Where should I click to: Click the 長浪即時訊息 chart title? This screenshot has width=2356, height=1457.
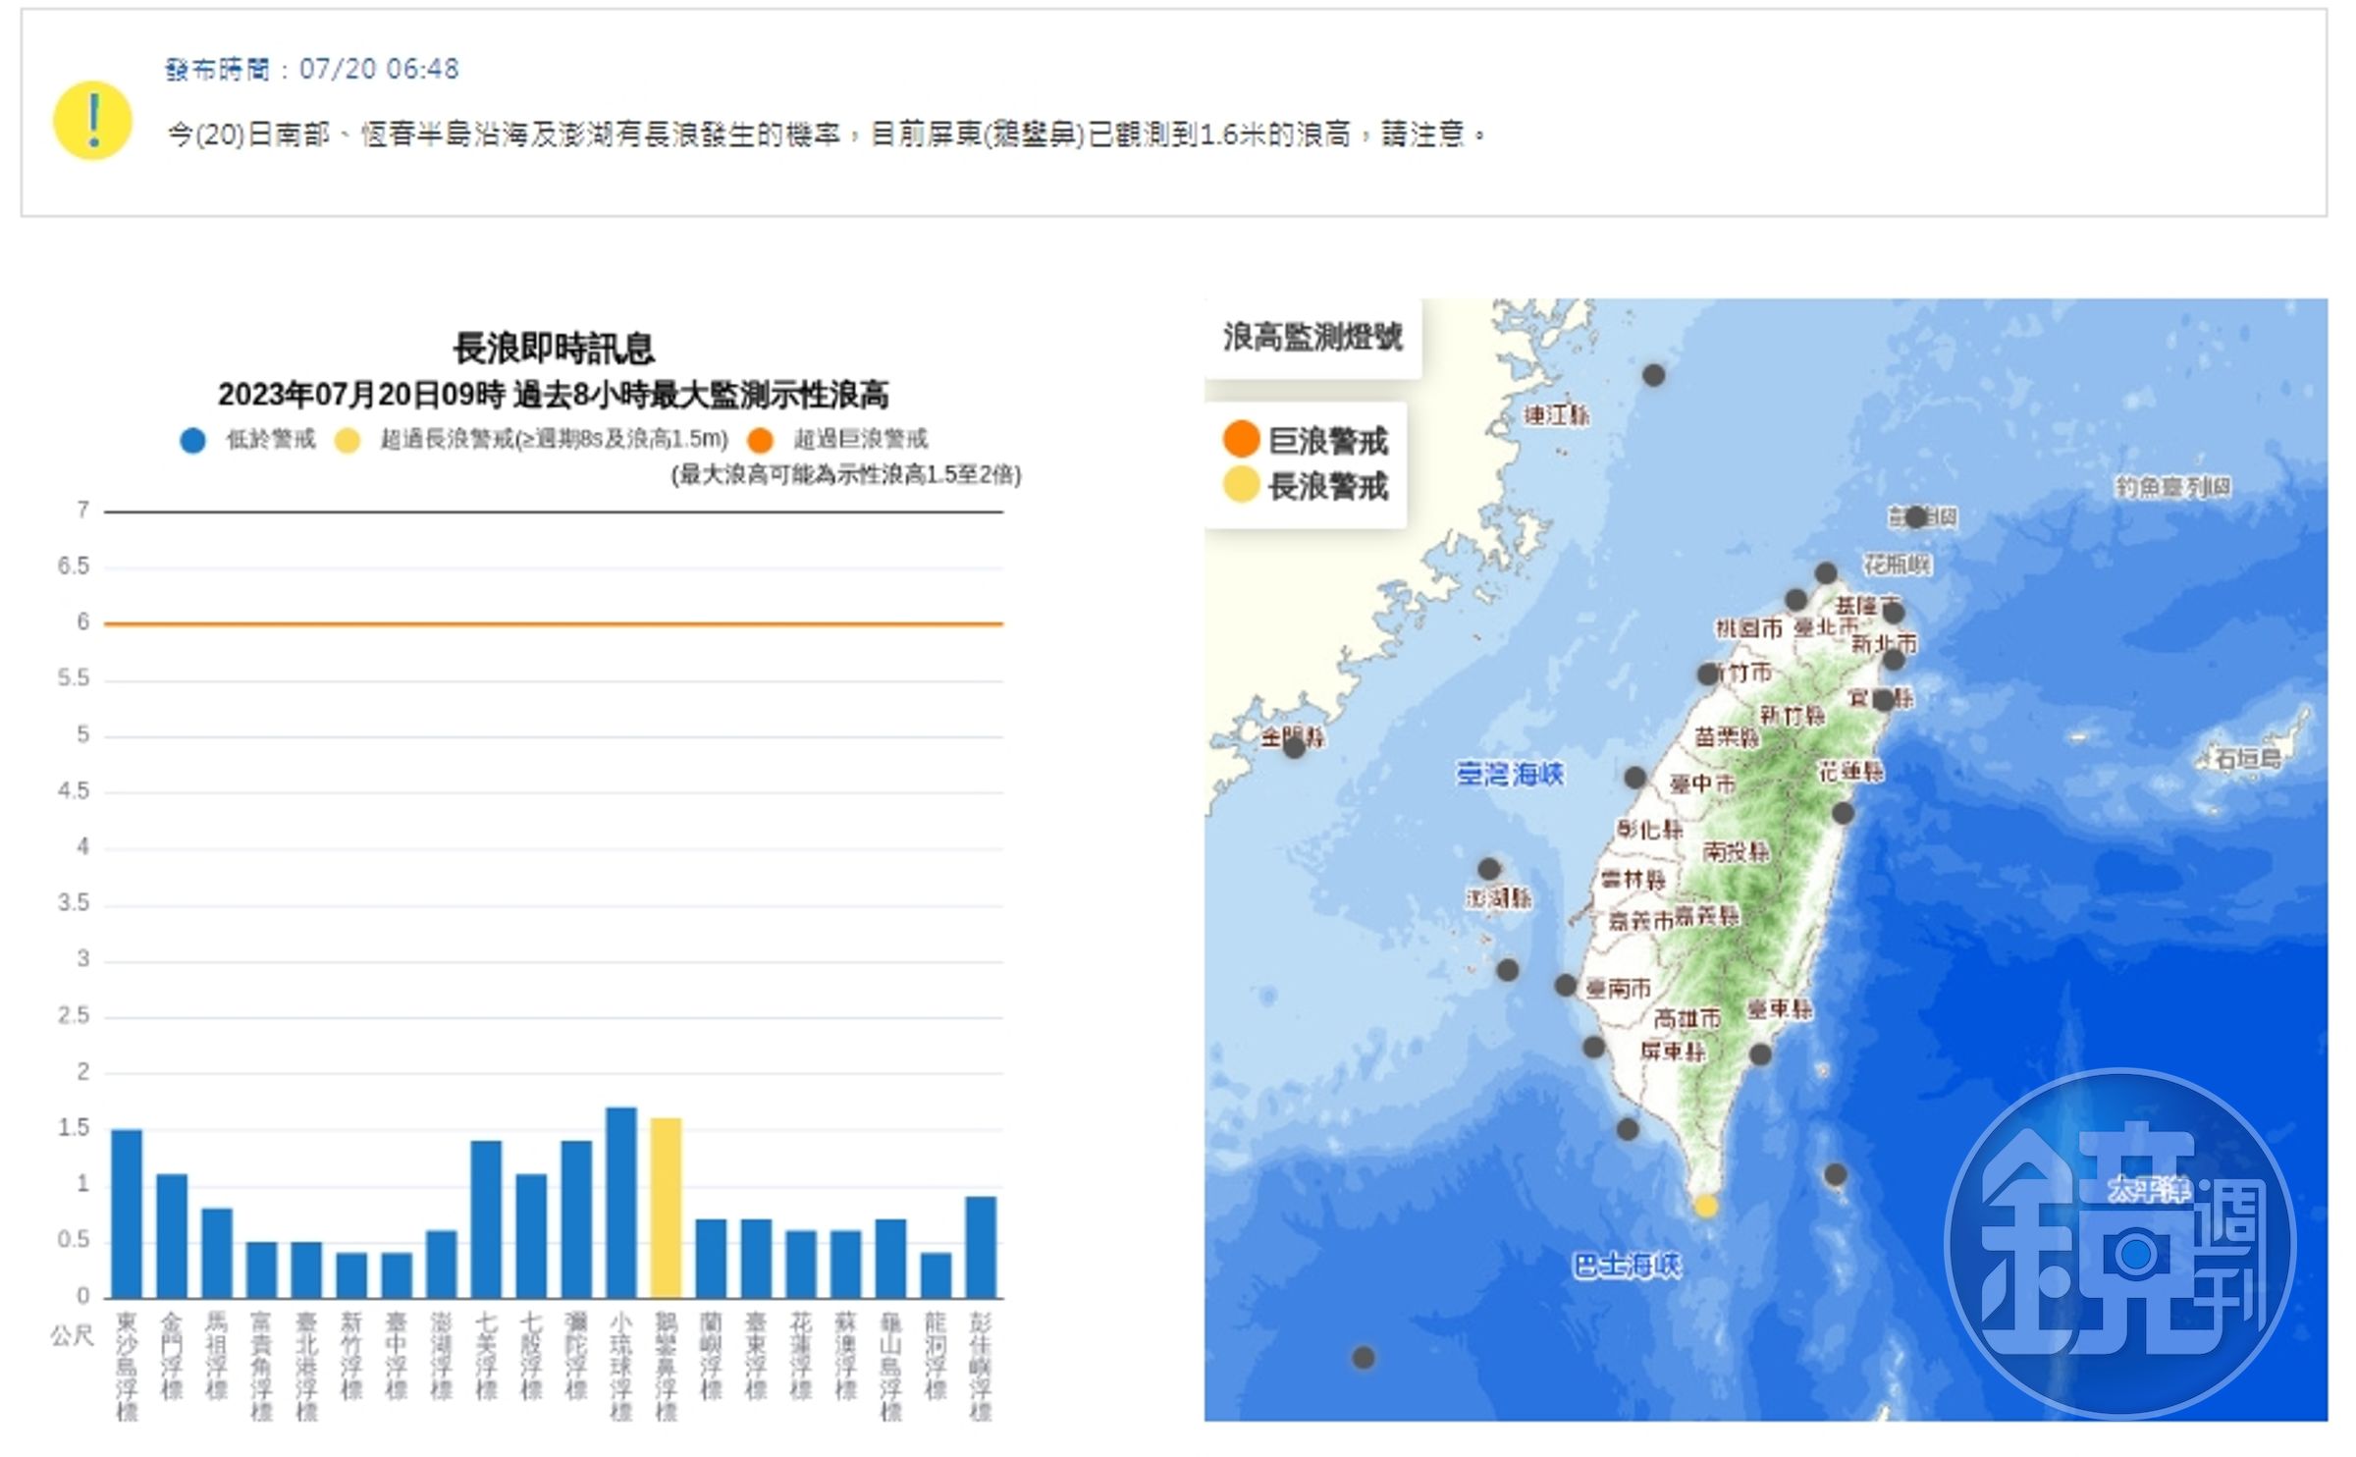(554, 348)
